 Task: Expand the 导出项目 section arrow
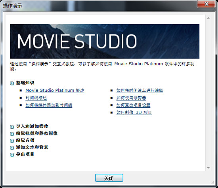[12, 154]
